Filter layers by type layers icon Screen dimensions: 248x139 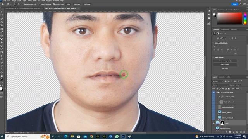coord(232,81)
